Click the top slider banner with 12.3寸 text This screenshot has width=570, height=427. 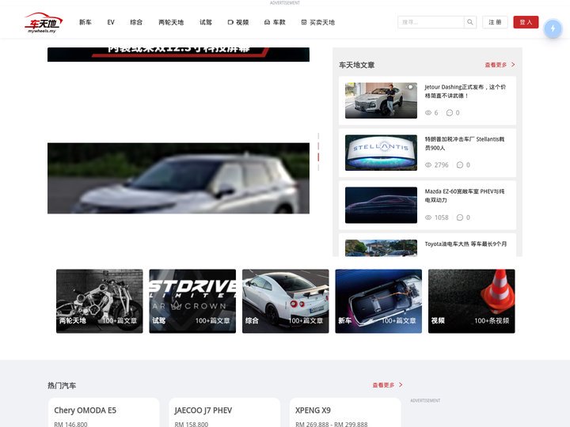[178, 55]
